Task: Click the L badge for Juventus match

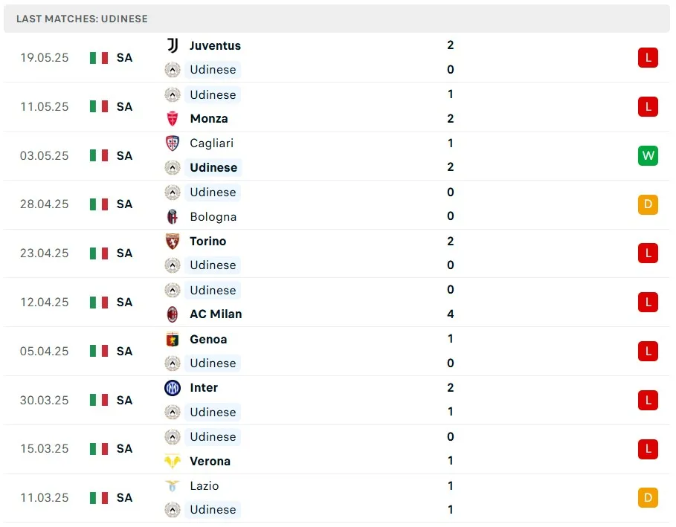Action: 648,57
